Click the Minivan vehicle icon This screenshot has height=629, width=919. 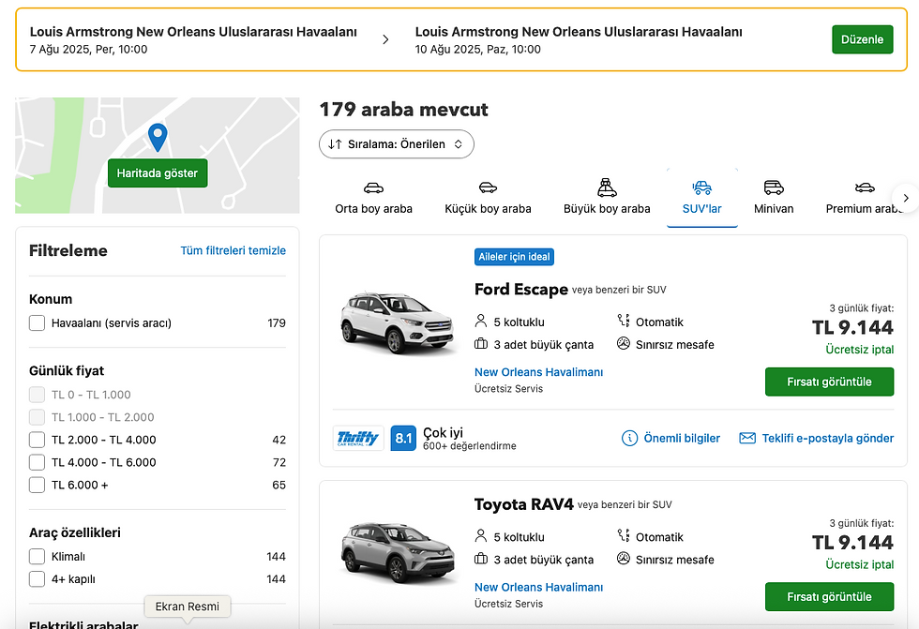(774, 187)
